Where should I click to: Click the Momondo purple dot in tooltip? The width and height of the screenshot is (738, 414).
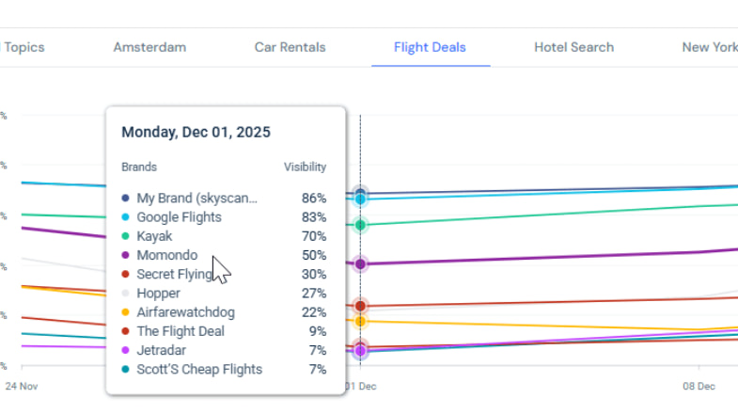pyautogui.click(x=126, y=255)
